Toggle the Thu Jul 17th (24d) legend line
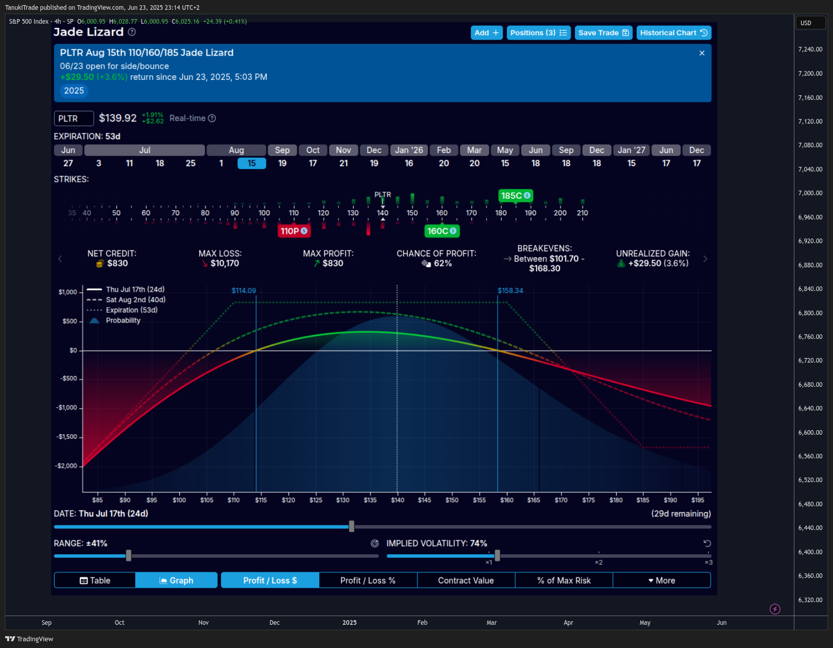The height and width of the screenshot is (648, 833). [x=126, y=289]
